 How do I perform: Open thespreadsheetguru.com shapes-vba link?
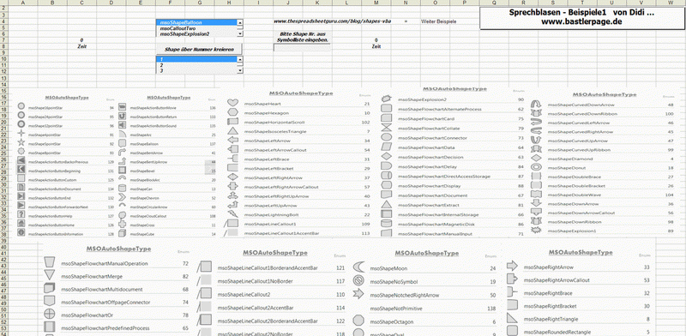332,21
